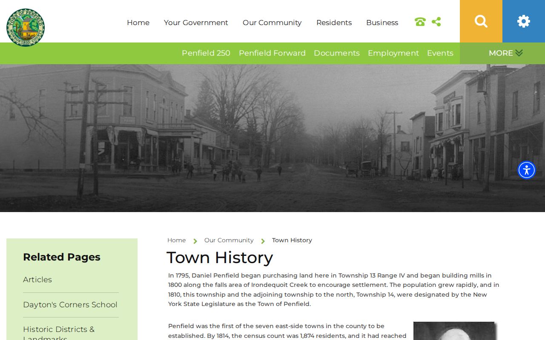
Task: Open the Home menu item
Action: [x=138, y=23]
